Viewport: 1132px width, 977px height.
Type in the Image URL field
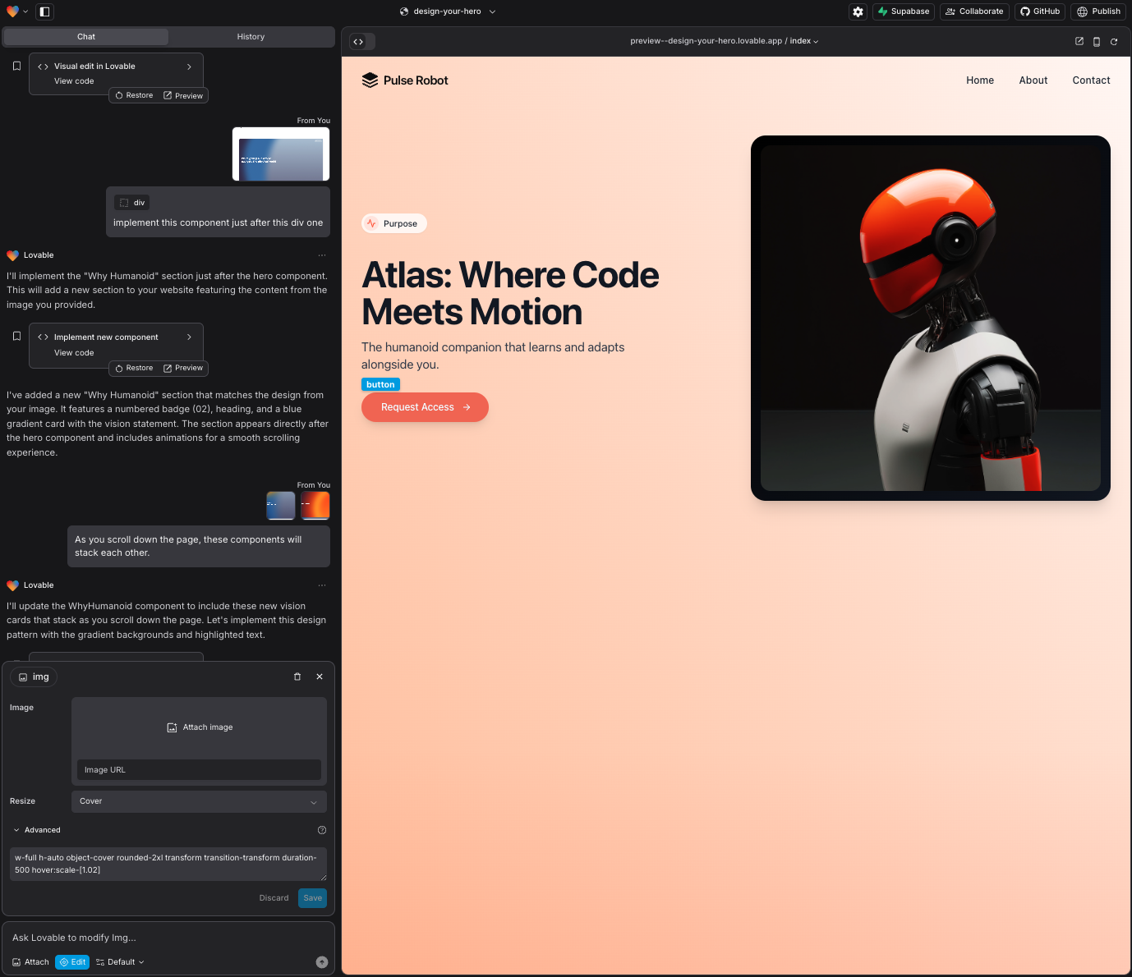(x=198, y=769)
